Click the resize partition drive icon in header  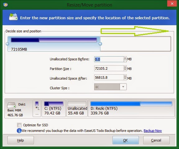click(x=13, y=17)
